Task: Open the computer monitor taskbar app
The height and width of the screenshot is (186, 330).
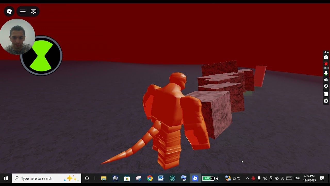Action: click(184, 178)
